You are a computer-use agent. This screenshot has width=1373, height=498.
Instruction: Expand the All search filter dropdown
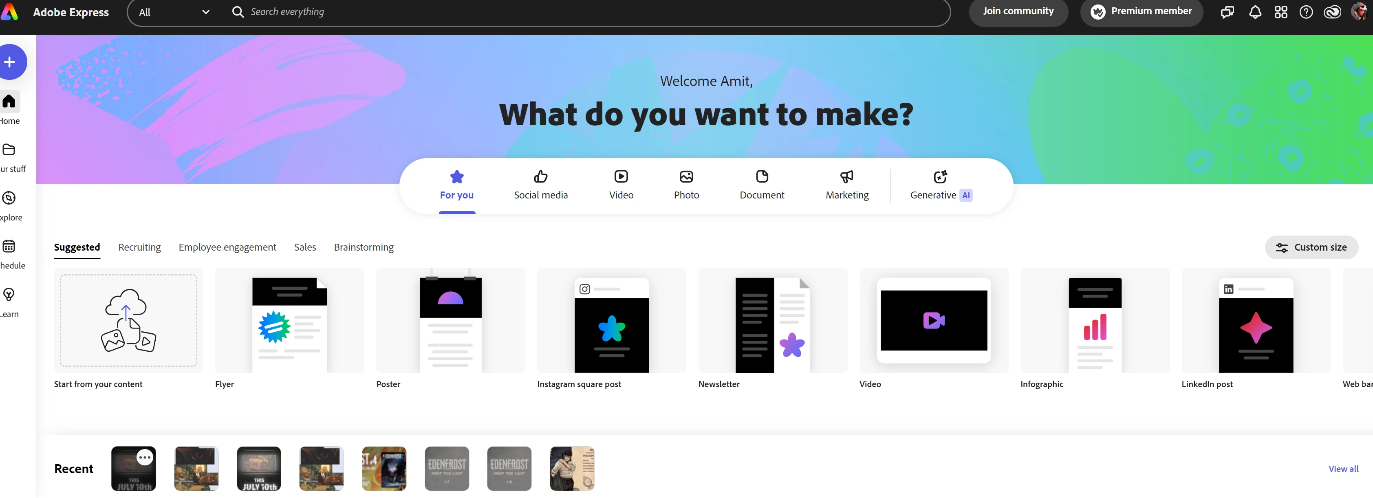(x=174, y=12)
